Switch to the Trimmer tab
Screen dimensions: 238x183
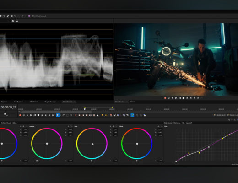132,102
